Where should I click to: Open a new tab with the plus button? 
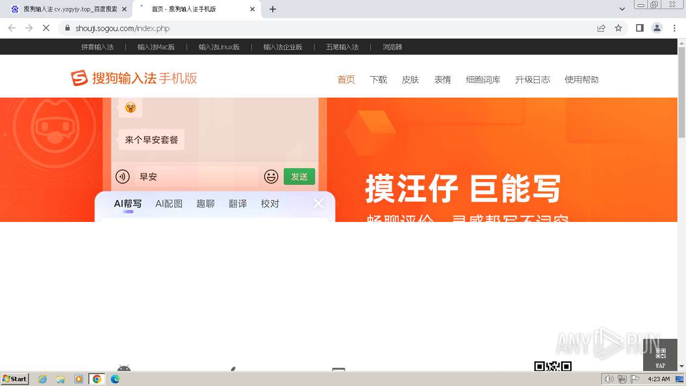pyautogui.click(x=273, y=9)
